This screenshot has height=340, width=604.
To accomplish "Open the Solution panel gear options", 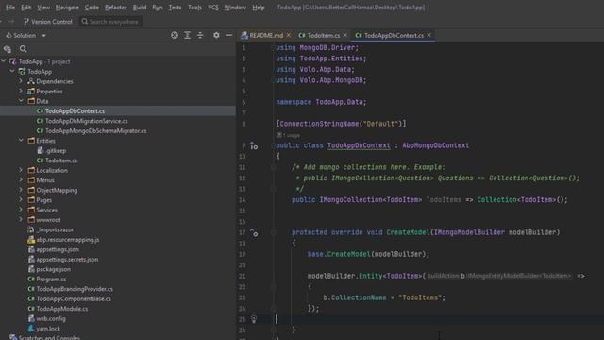I will tap(216, 35).
